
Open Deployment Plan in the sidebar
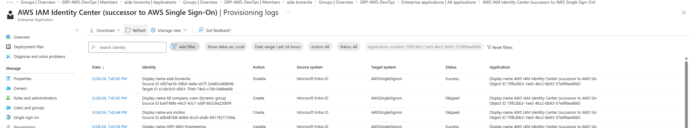coord(29,47)
